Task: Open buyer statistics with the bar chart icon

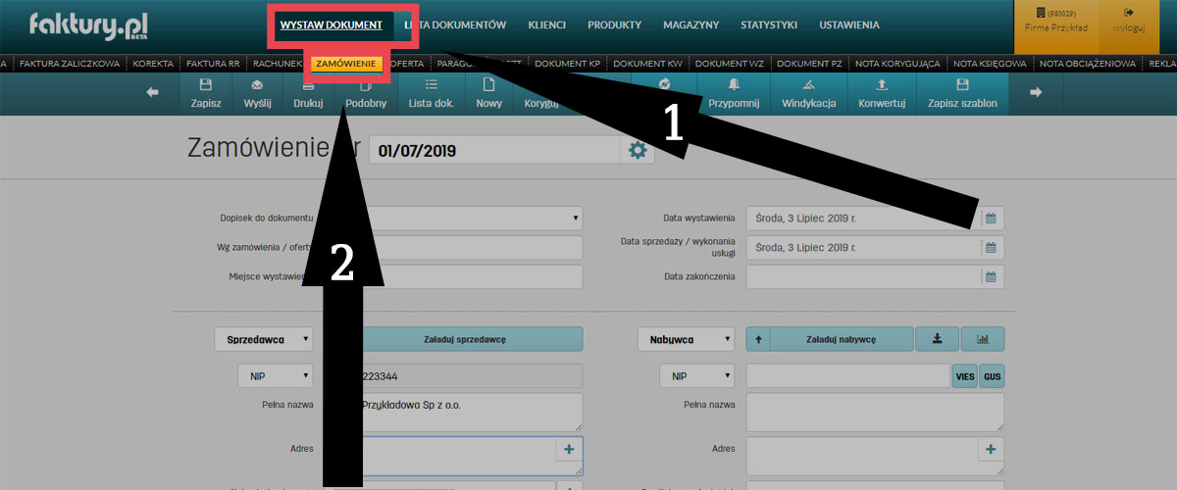Action: (983, 339)
